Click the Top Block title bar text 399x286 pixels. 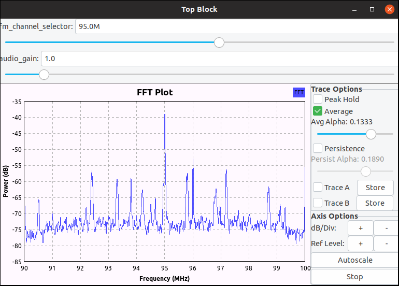pyautogui.click(x=199, y=9)
